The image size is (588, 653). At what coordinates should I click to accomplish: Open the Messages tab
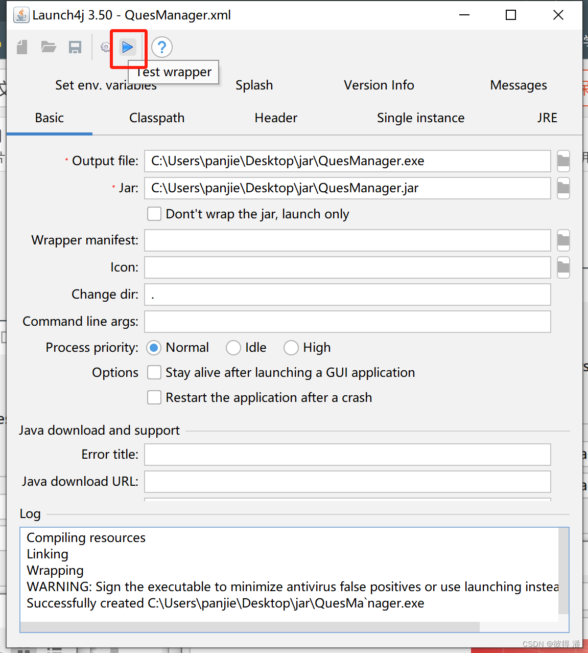tap(519, 85)
